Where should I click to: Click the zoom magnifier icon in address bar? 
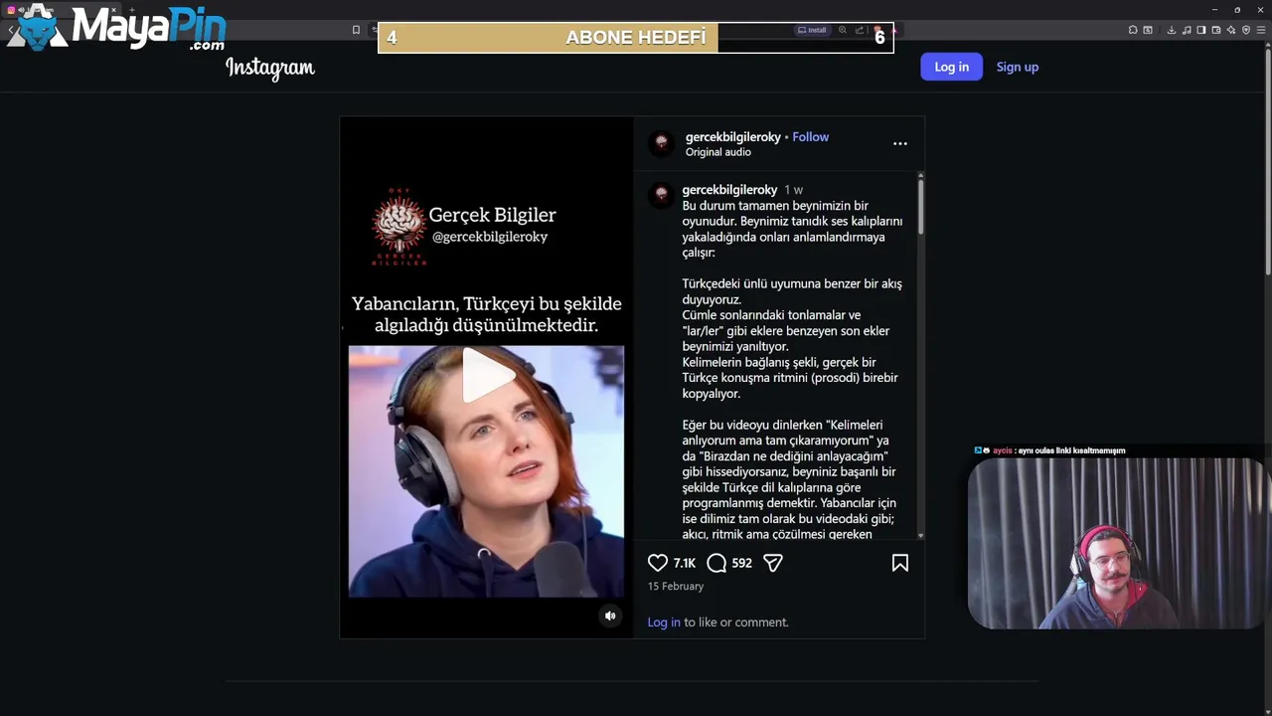coord(843,30)
